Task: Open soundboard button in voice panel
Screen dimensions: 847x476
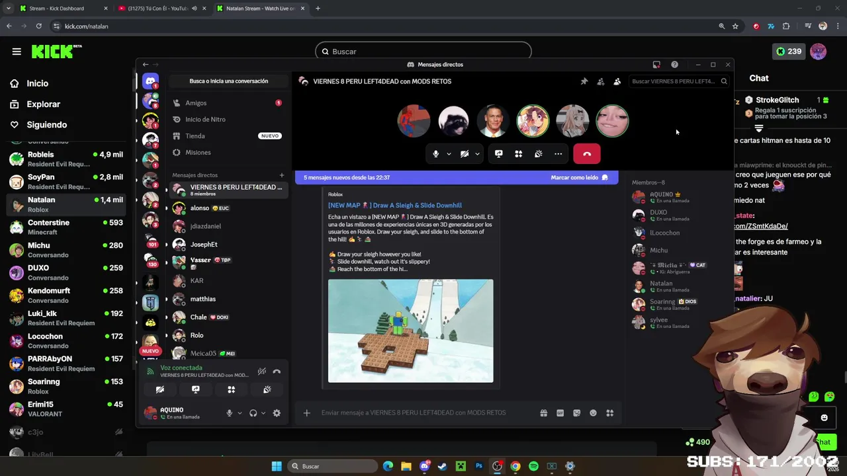Action: (267, 390)
